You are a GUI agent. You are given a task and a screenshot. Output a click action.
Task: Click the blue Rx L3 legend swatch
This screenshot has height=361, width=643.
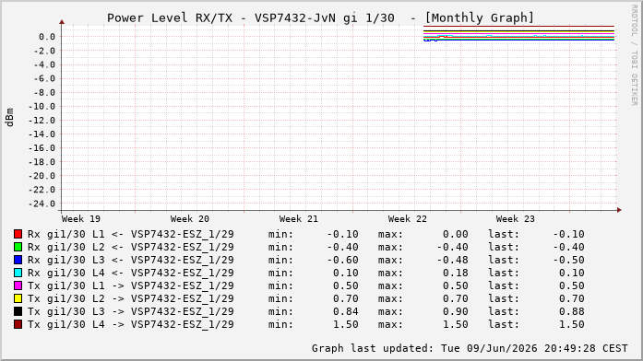pyautogui.click(x=18, y=260)
